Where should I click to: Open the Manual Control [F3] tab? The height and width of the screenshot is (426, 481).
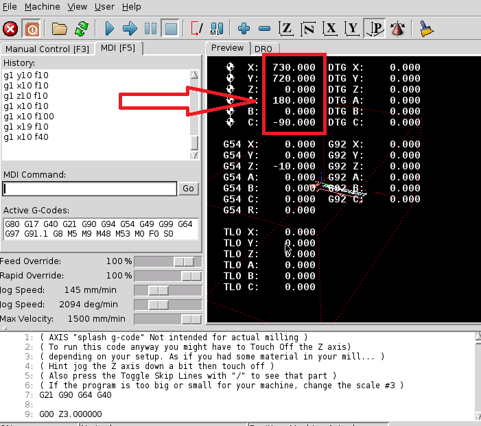47,49
